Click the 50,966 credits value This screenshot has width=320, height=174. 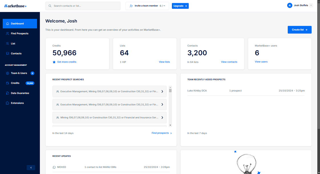click(x=64, y=53)
